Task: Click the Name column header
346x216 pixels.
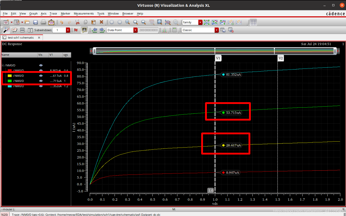Action: pyautogui.click(x=19, y=55)
